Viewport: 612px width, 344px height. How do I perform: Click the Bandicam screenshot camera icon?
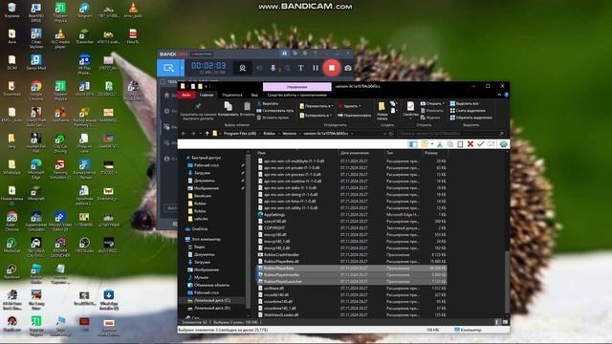[x=347, y=68]
